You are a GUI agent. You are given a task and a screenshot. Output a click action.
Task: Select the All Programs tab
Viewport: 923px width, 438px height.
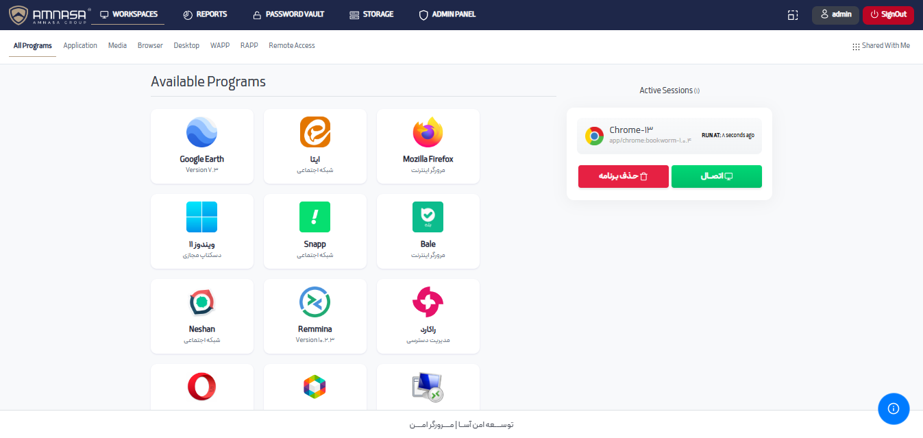tap(33, 46)
